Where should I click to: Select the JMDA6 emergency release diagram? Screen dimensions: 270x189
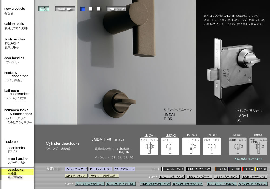pyautogui.click(x=238, y=146)
